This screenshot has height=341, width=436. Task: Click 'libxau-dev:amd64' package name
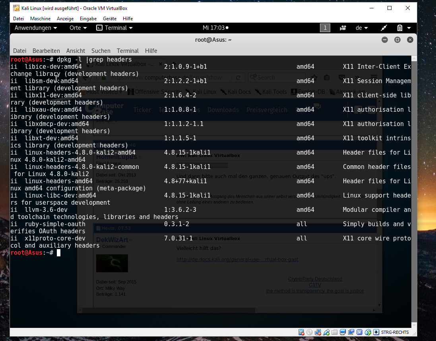pyautogui.click(x=53, y=110)
